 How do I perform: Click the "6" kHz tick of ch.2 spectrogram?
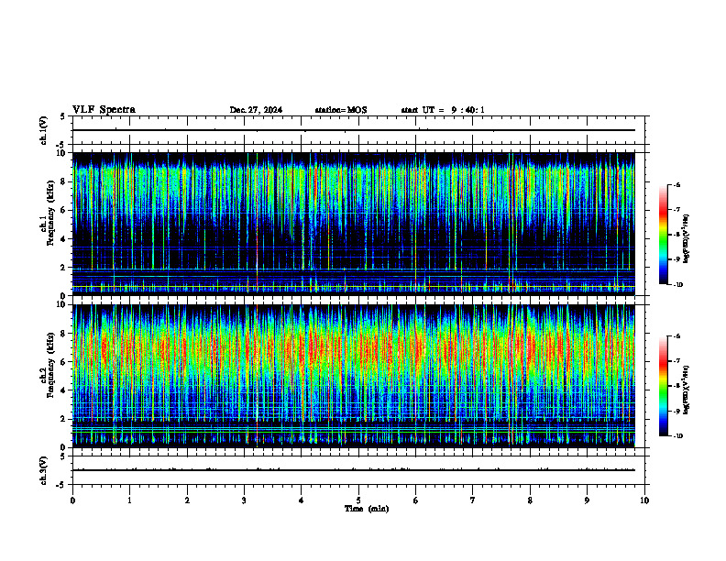pyautogui.click(x=65, y=362)
